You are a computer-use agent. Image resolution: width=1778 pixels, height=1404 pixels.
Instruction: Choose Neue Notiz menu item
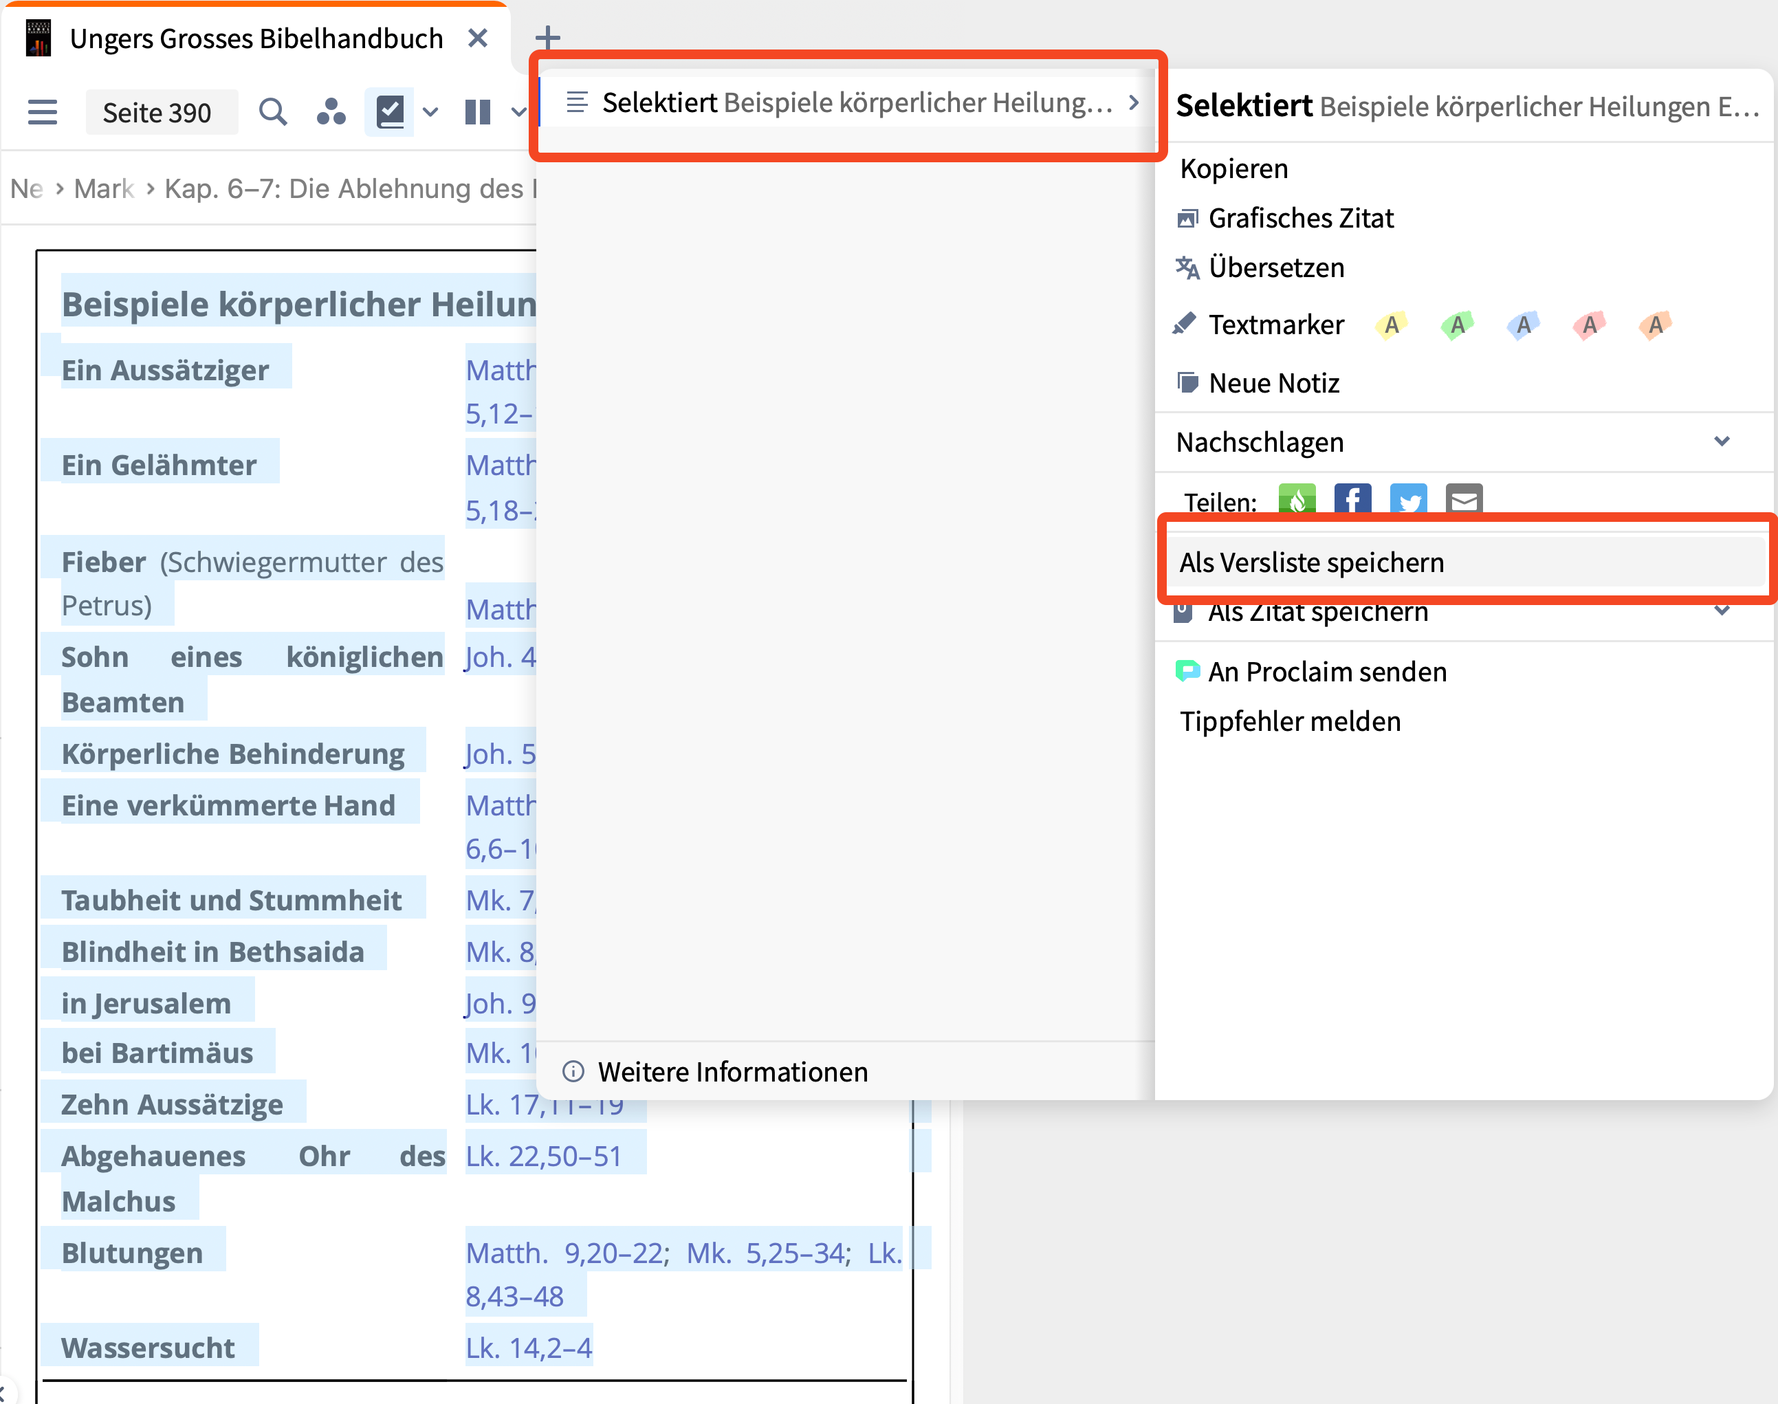point(1274,383)
